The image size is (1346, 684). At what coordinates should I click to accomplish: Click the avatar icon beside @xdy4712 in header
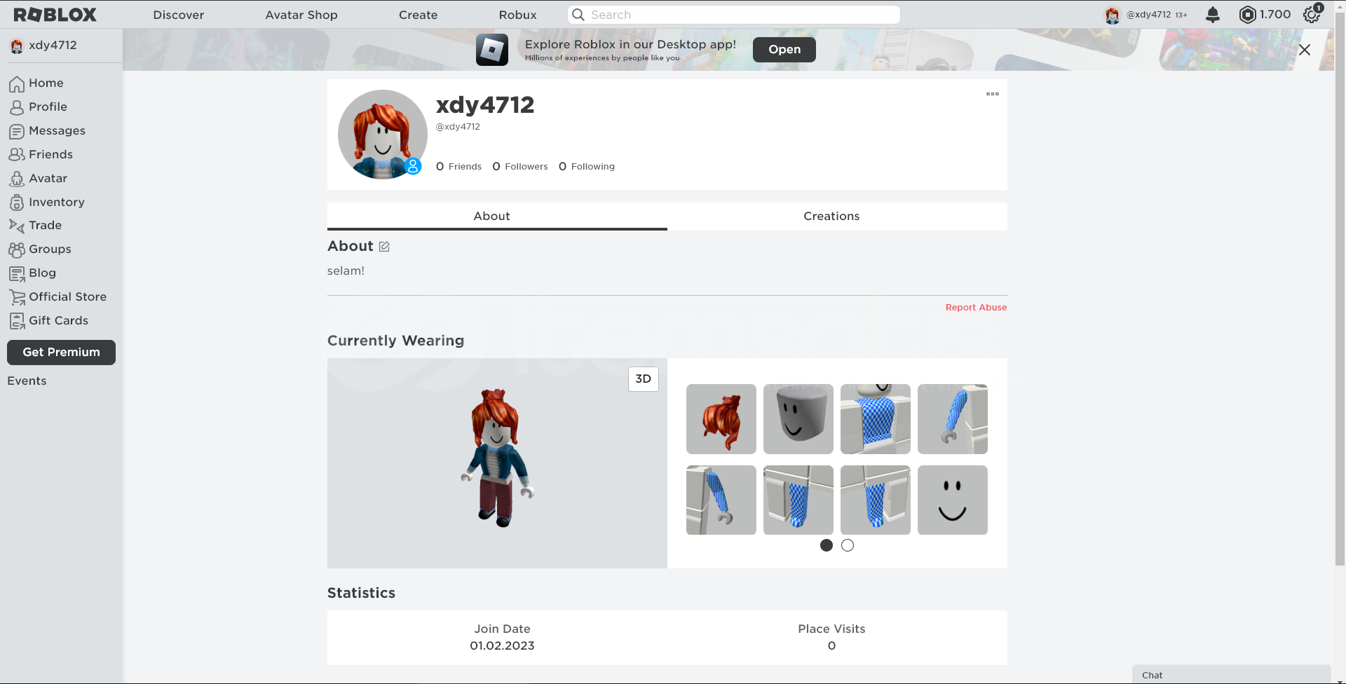(x=1113, y=15)
